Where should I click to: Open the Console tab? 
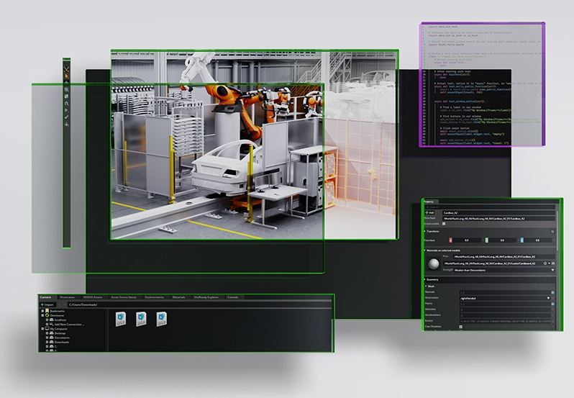pyautogui.click(x=233, y=297)
